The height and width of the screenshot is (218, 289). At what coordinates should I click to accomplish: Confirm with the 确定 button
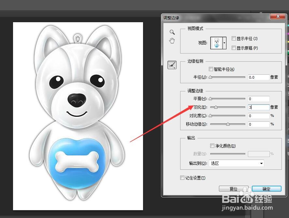[x=266, y=189]
